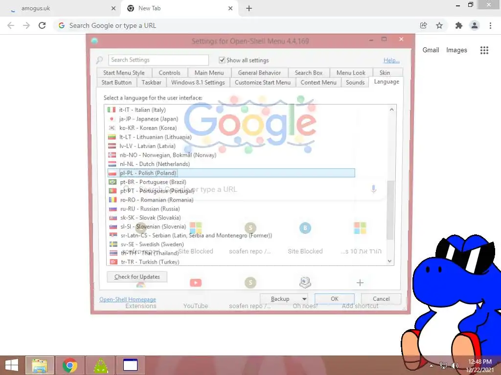Screen dimensions: 501x375
Task: Click the Add shortcut plus tile
Action: click(x=360, y=291)
